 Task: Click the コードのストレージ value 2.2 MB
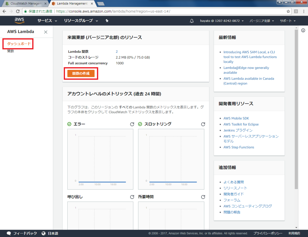[133, 58]
